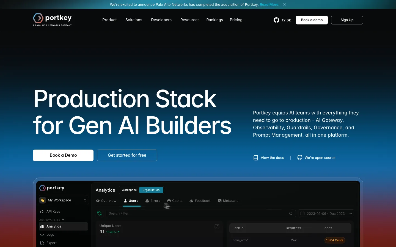The image size is (396, 247).
Task: Click the GitHub cat icon beside open source
Action: click(300, 158)
